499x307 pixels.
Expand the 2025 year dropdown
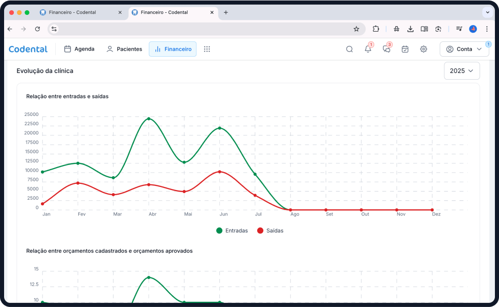point(462,71)
